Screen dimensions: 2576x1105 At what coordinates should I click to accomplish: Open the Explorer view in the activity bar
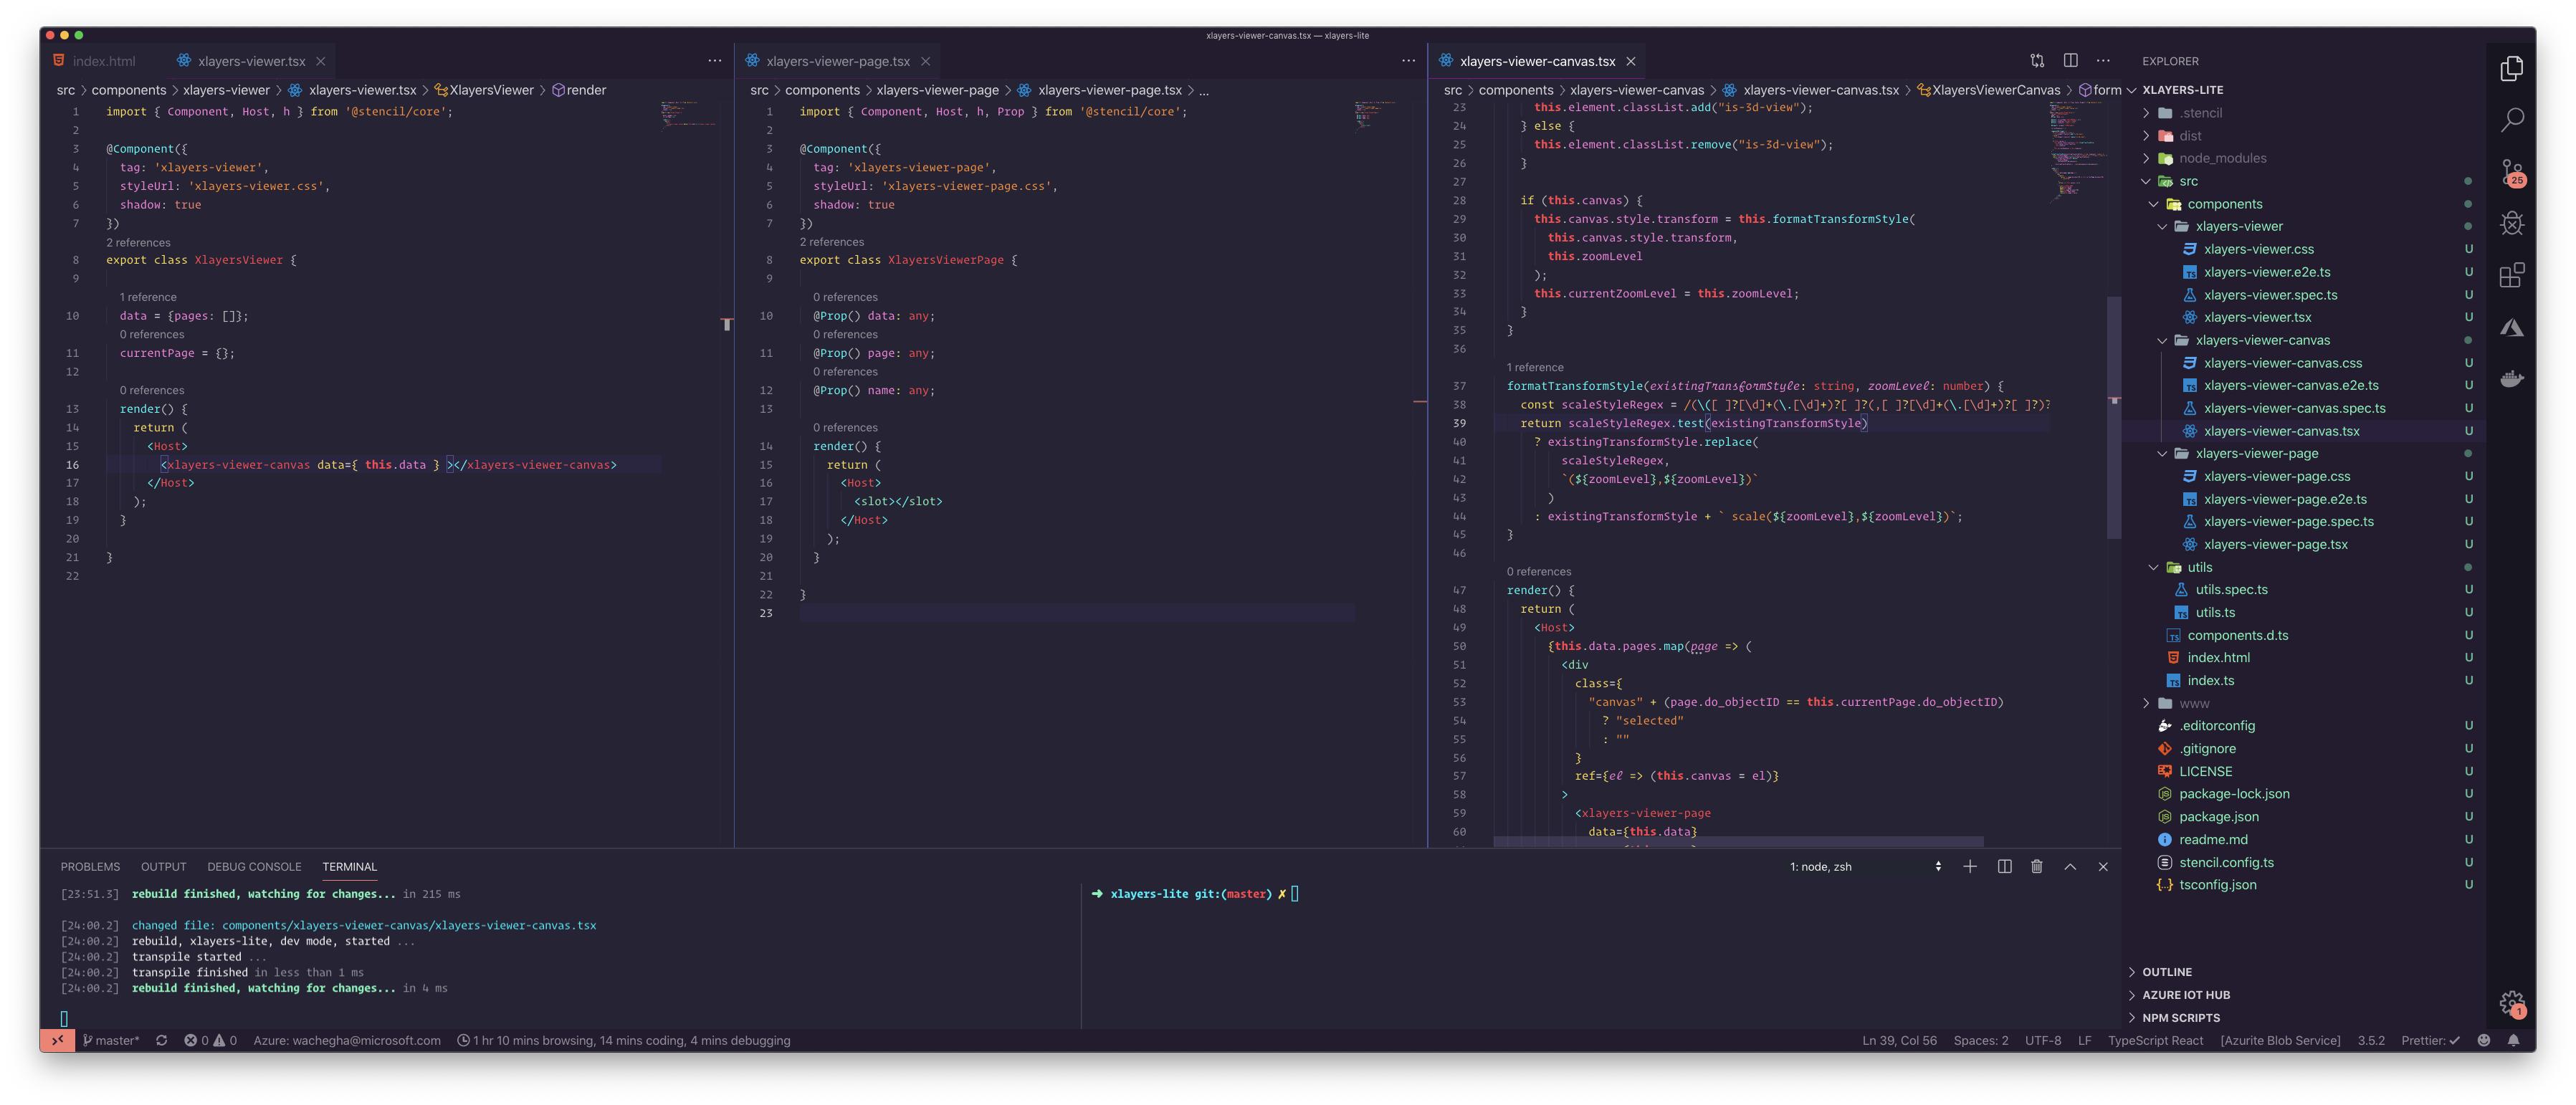(2511, 68)
